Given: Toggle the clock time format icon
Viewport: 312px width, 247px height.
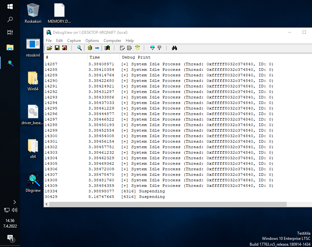Looking at the screenshot, I should point(138,48).
